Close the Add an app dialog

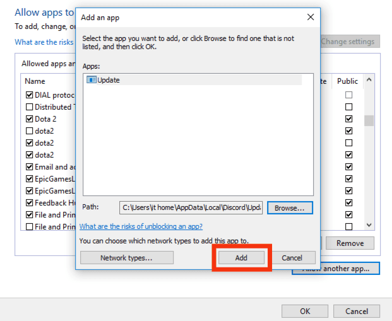click(310, 17)
